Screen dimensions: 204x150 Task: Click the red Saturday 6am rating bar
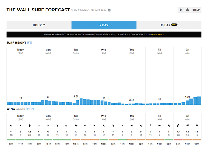[x=178, y=140]
